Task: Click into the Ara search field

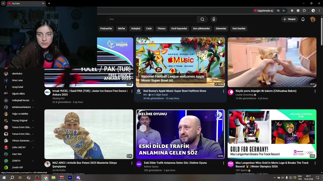Action: pos(152,19)
